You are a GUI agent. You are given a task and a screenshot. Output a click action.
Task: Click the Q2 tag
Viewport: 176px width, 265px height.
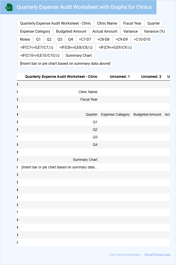coord(49,39)
